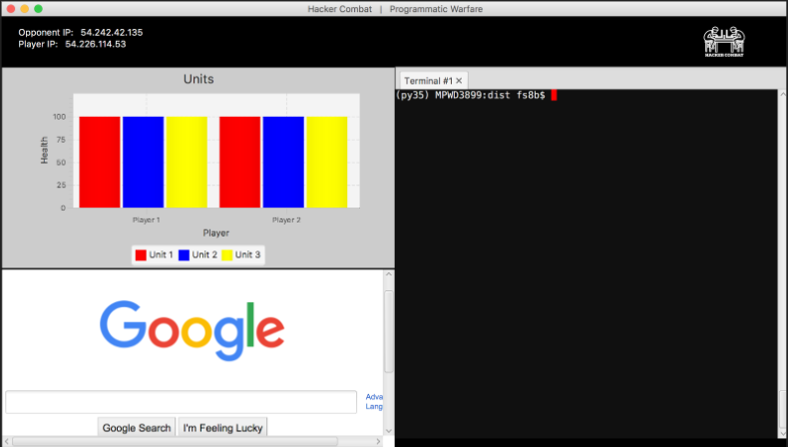
Task: Click Player 1's blue Unit 2 bar
Action: click(144, 162)
